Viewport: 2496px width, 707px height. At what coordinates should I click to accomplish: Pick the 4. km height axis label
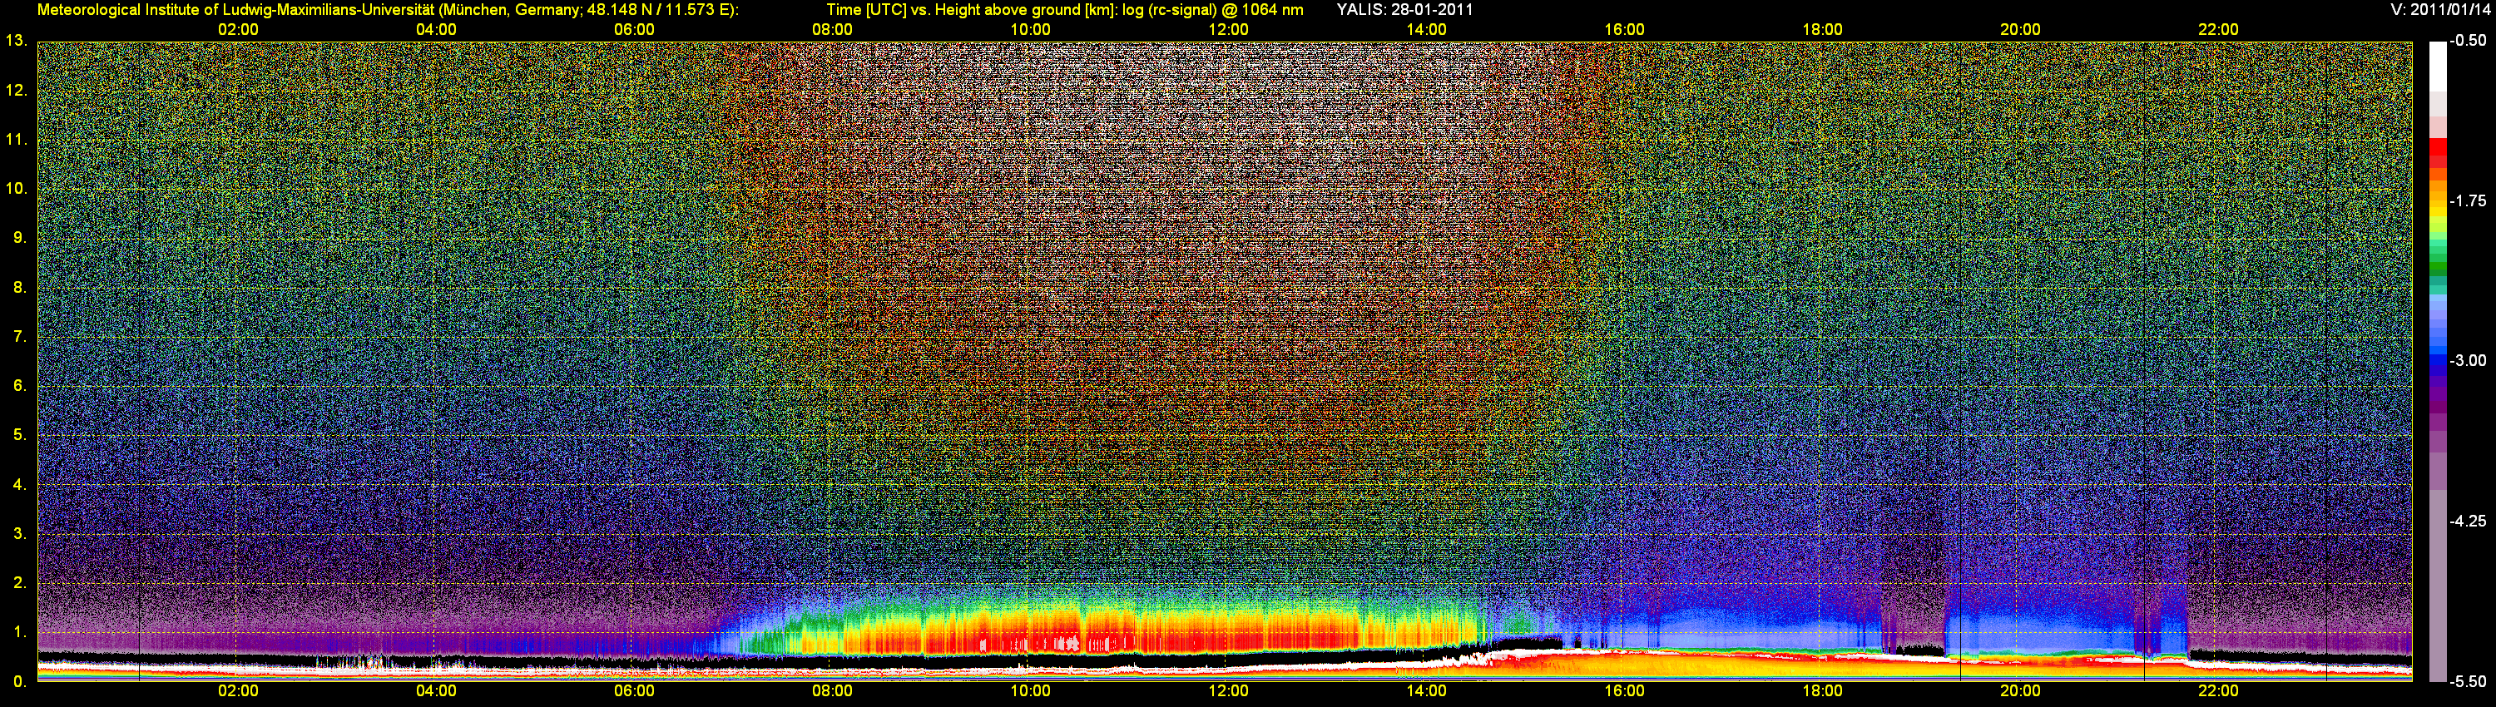pyautogui.click(x=19, y=485)
